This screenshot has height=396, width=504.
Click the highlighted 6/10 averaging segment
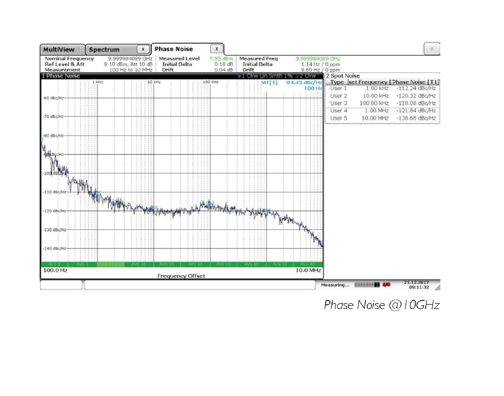(110, 264)
